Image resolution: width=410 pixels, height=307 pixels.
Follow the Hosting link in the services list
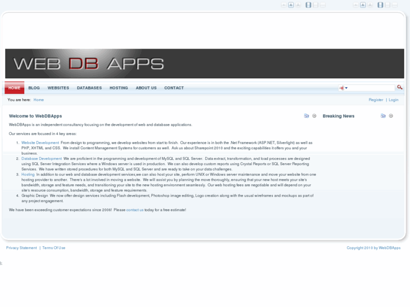pyautogui.click(x=28, y=174)
